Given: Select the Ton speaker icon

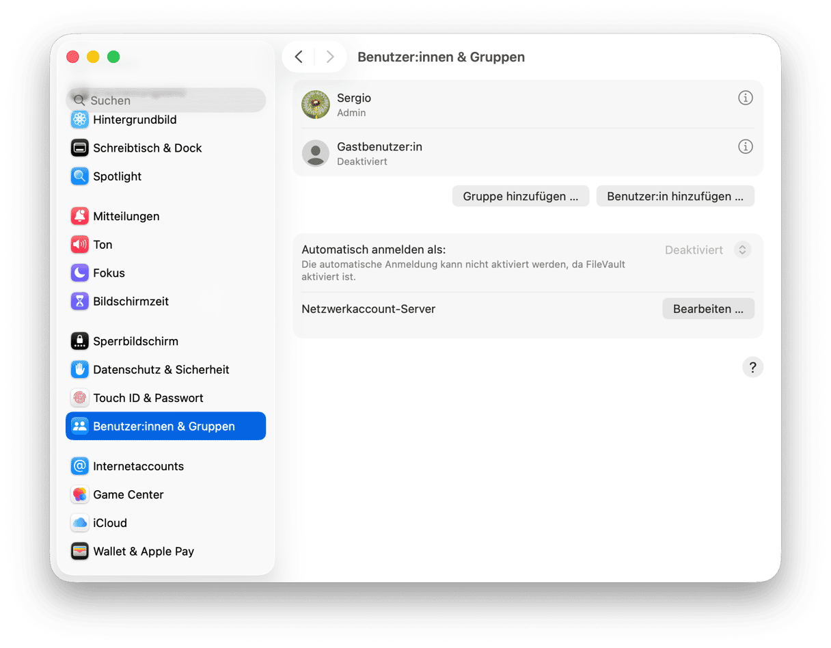Looking at the screenshot, I should [x=80, y=245].
